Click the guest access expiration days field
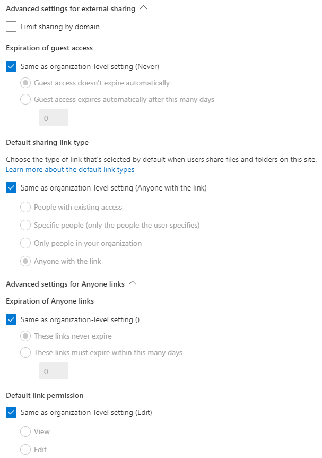The width and height of the screenshot is (322, 458). (x=54, y=118)
